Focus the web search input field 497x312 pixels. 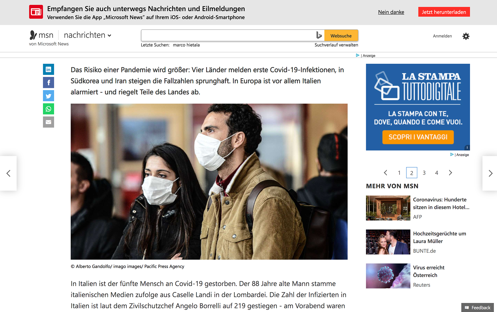pos(228,35)
